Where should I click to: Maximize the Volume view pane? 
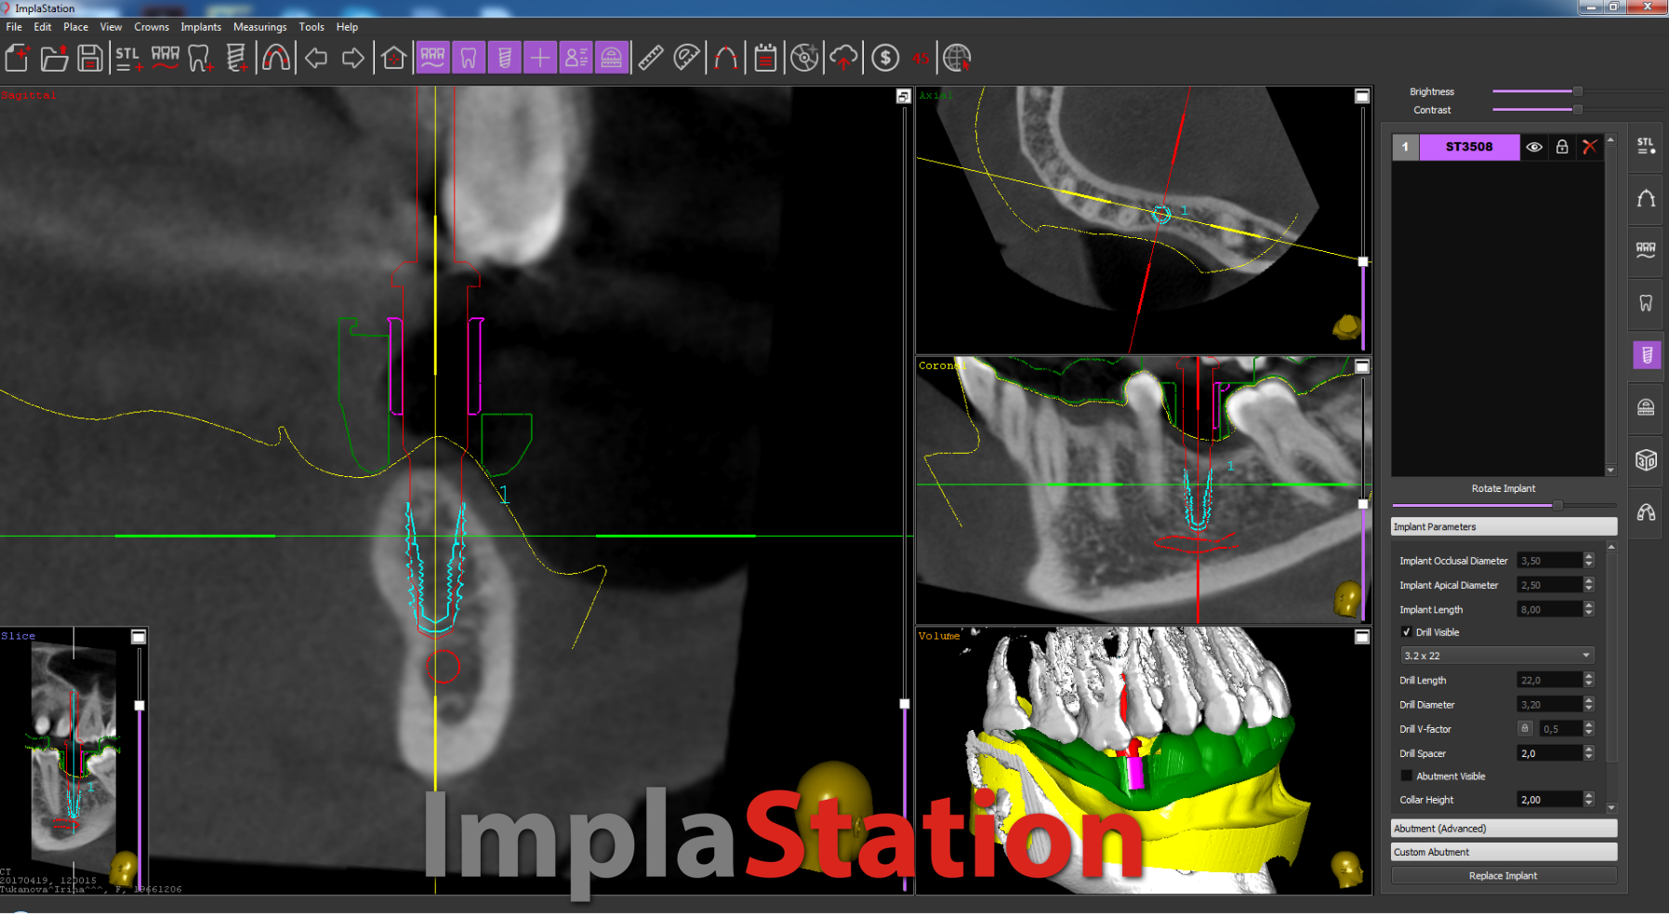(x=1362, y=637)
